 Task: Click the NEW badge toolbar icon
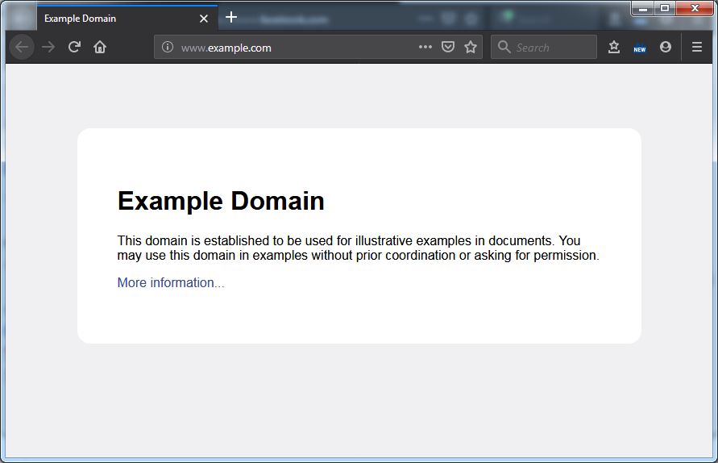(x=640, y=48)
